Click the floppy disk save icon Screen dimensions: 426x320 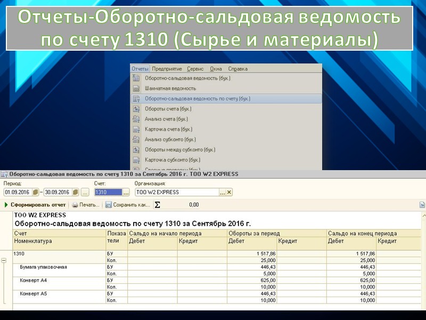pos(109,205)
